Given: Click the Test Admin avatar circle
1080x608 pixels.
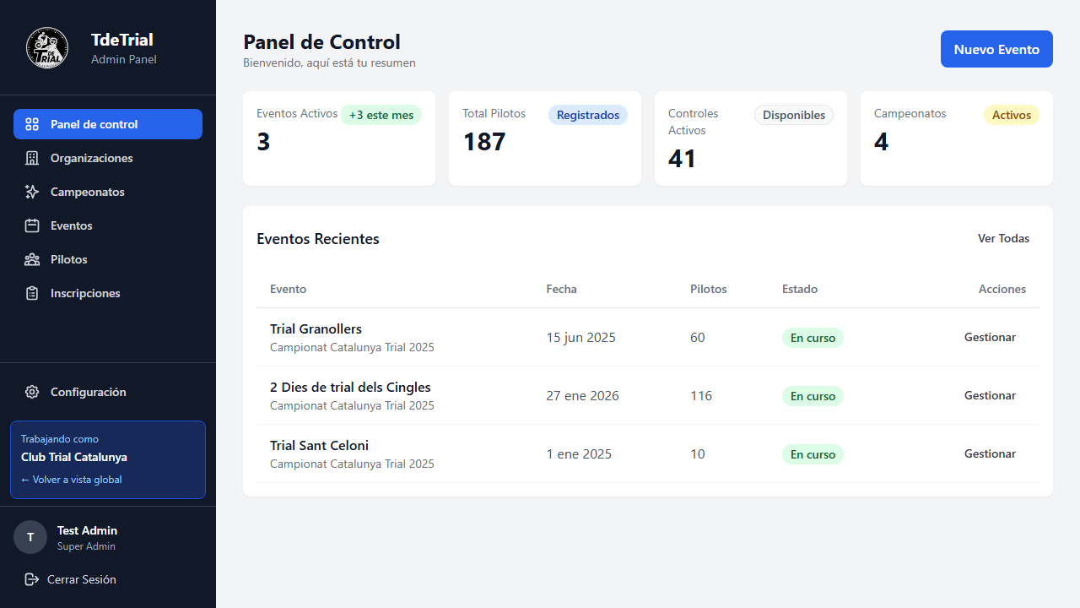Looking at the screenshot, I should point(30,537).
